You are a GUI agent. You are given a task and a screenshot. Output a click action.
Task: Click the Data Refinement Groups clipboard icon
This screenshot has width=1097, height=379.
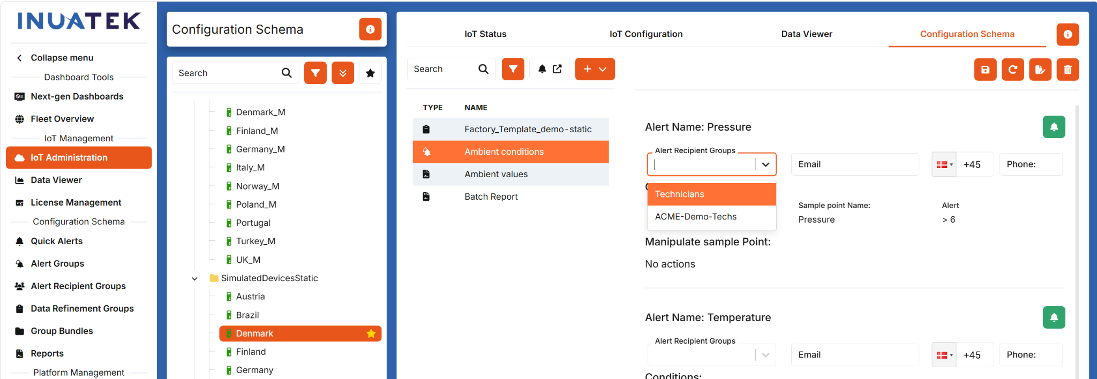pos(20,308)
